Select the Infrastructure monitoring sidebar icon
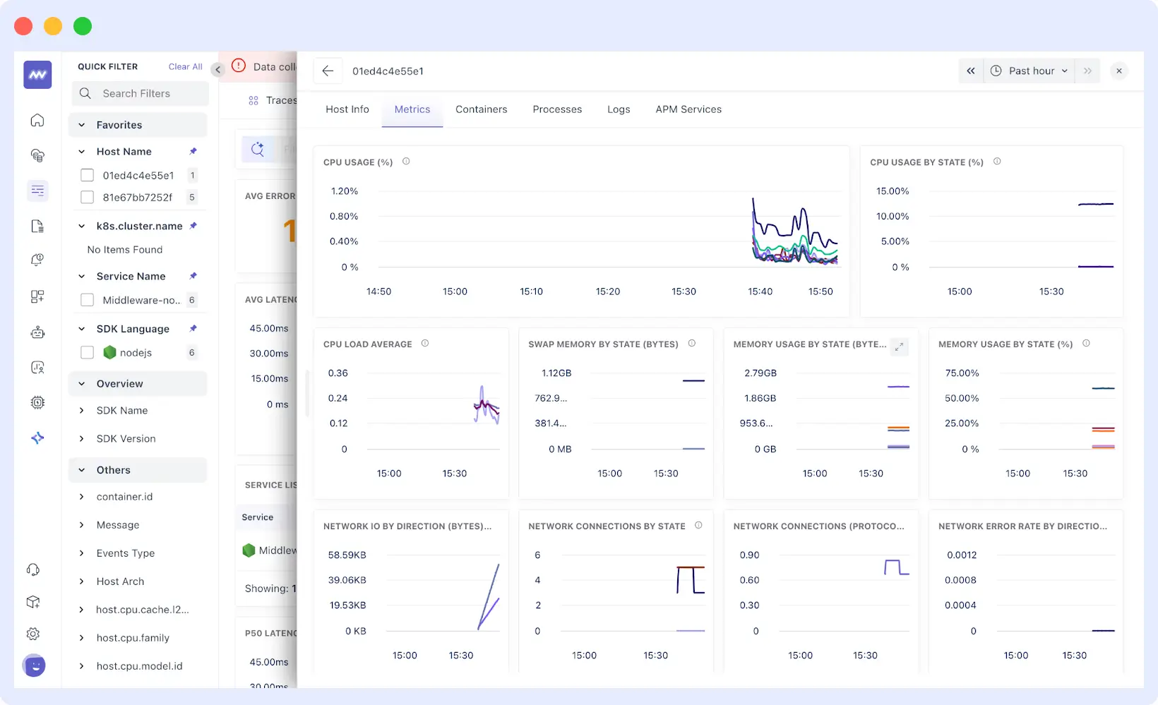1158x705 pixels. [x=37, y=155]
